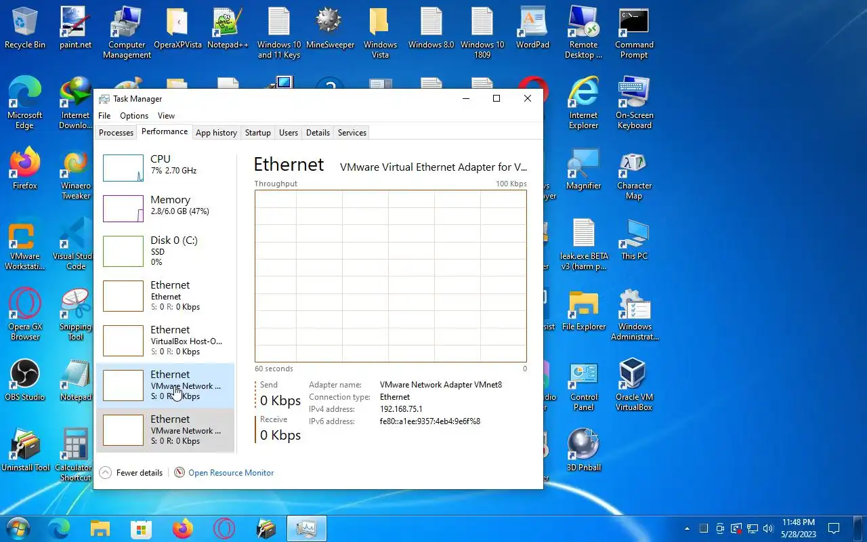Open Resource Monitor link

pos(224,473)
